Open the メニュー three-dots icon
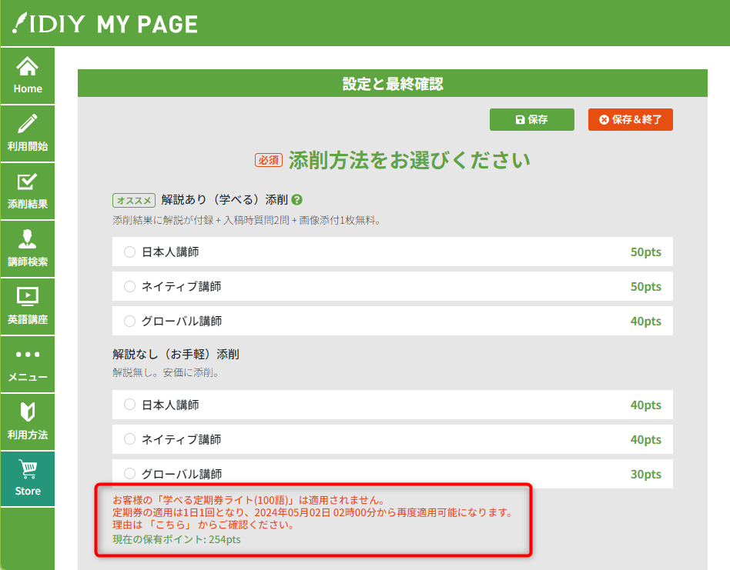The width and height of the screenshot is (730, 570). click(x=28, y=355)
